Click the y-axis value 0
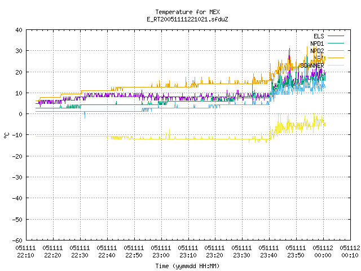Image resolution: width=361 pixels, height=271 pixels. (x=21, y=114)
